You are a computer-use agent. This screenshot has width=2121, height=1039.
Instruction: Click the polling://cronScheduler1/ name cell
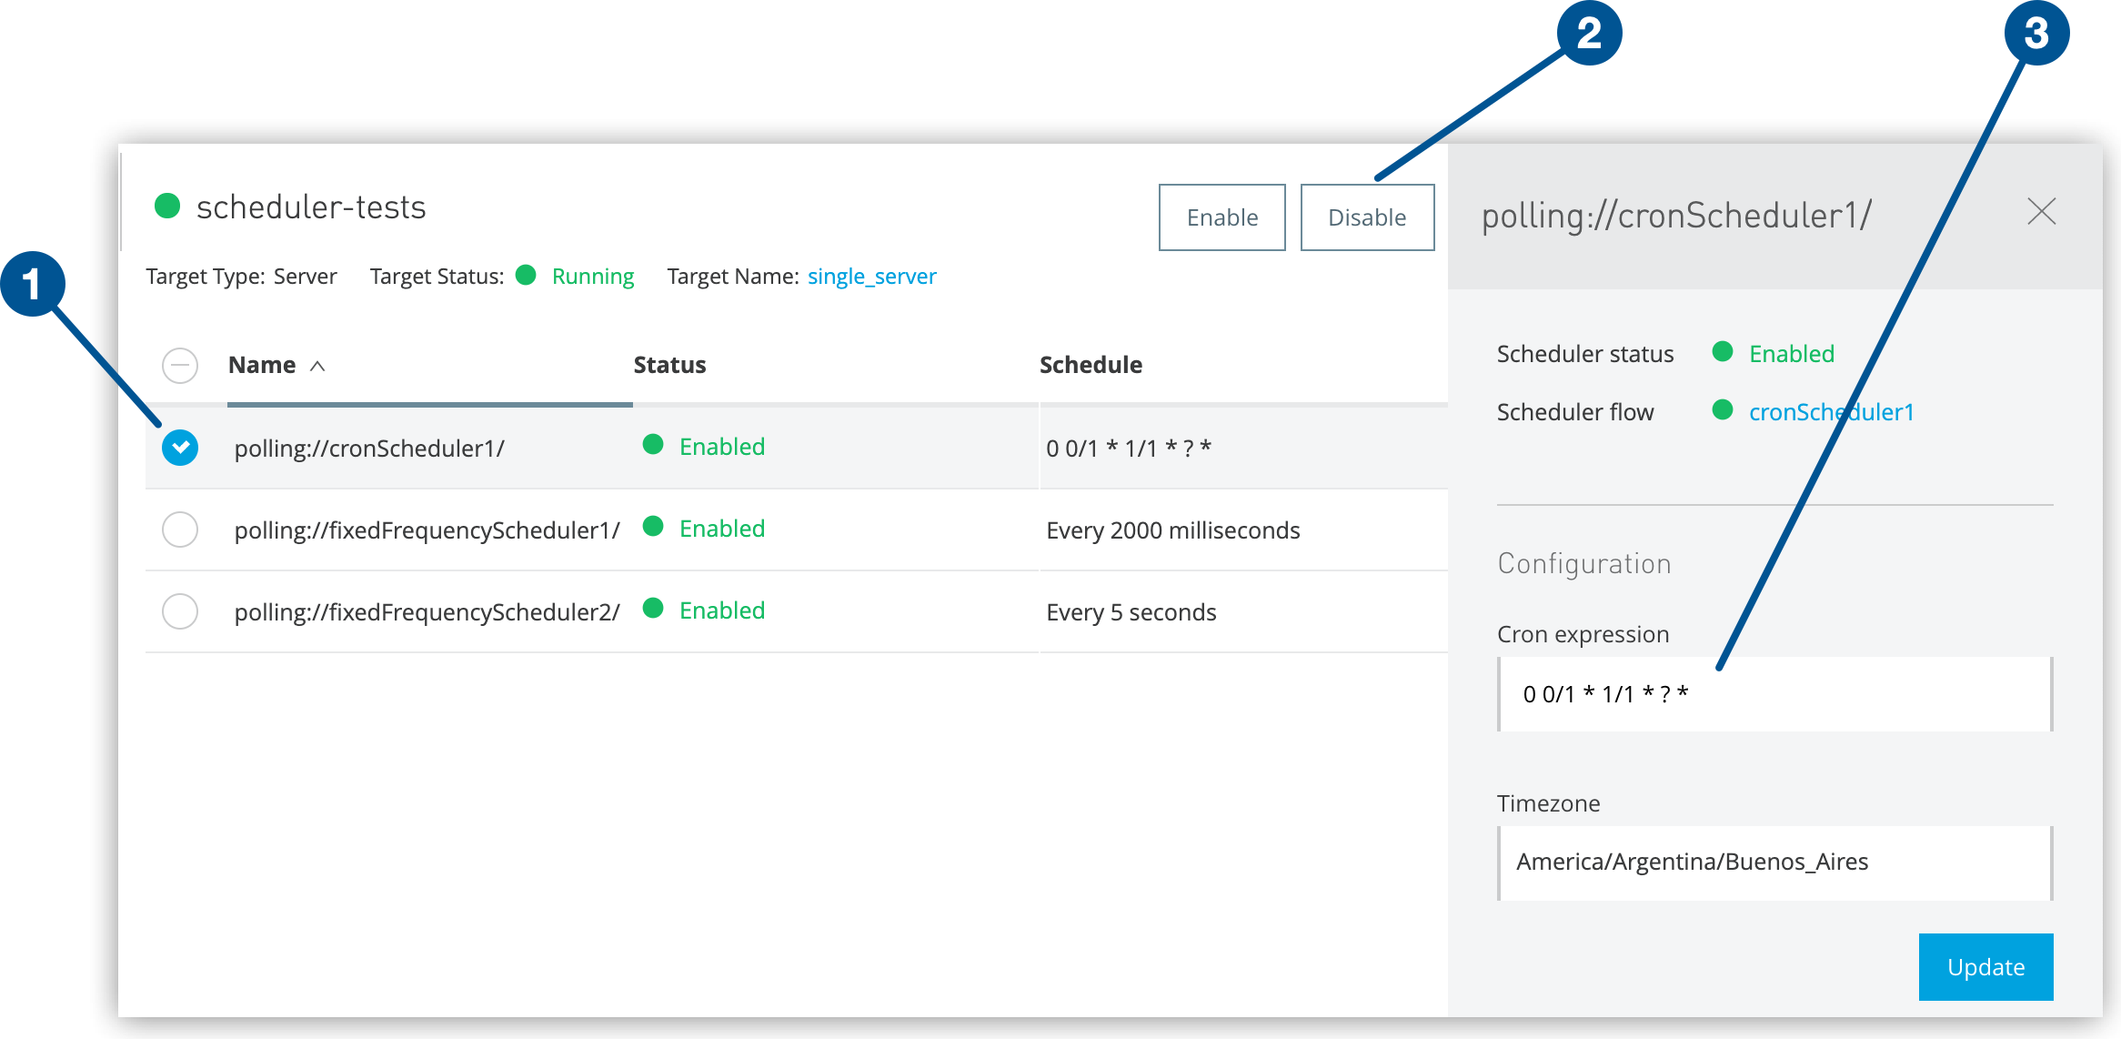click(369, 449)
